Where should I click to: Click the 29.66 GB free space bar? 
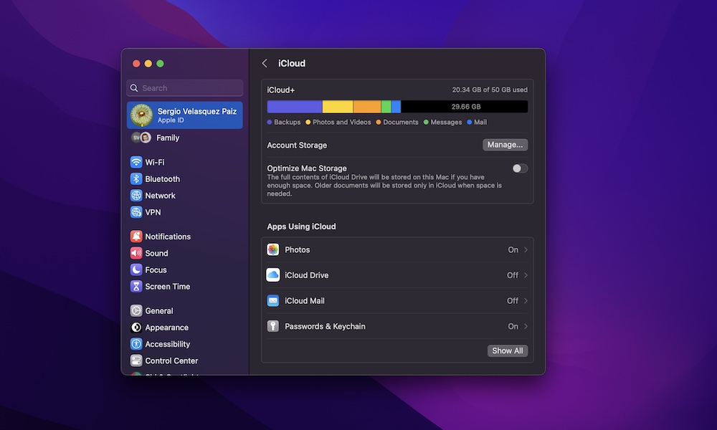point(464,107)
